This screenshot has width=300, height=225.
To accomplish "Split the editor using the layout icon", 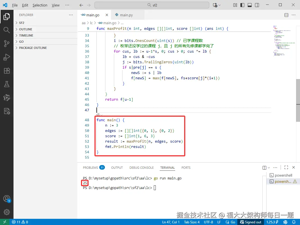I will (286, 15).
